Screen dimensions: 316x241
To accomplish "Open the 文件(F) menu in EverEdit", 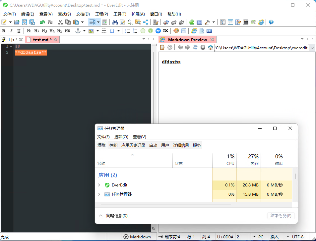I will 10,14.
